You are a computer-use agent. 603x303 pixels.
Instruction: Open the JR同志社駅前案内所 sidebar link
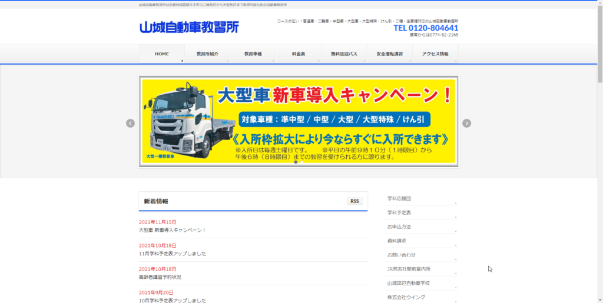pos(420,269)
